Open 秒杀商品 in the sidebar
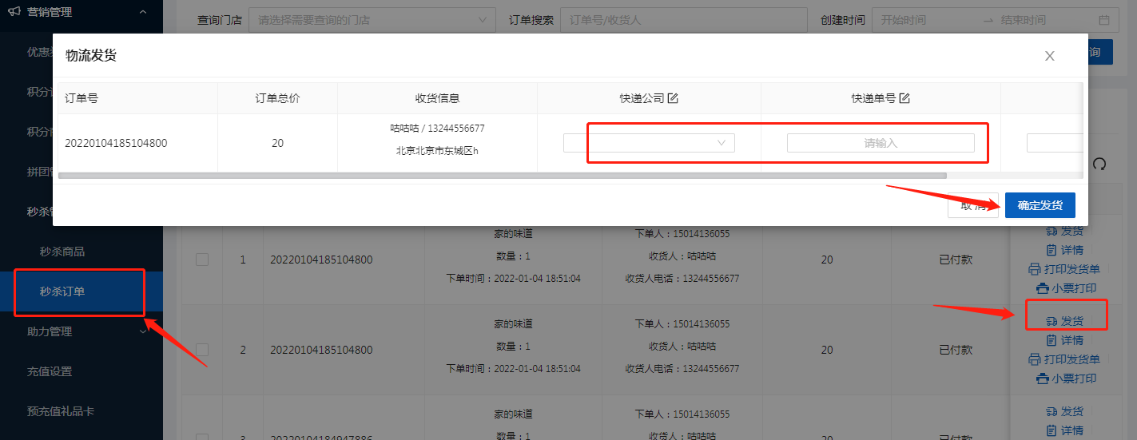This screenshot has height=440, width=1137. (62, 252)
